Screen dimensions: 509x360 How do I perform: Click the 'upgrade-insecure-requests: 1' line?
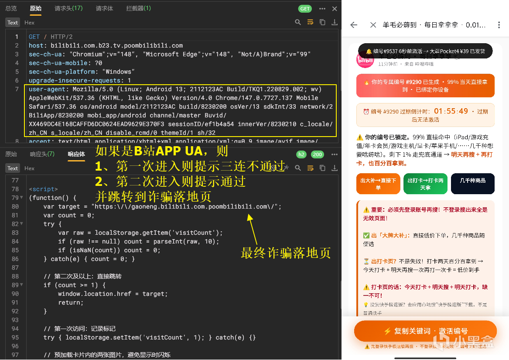click(80, 81)
